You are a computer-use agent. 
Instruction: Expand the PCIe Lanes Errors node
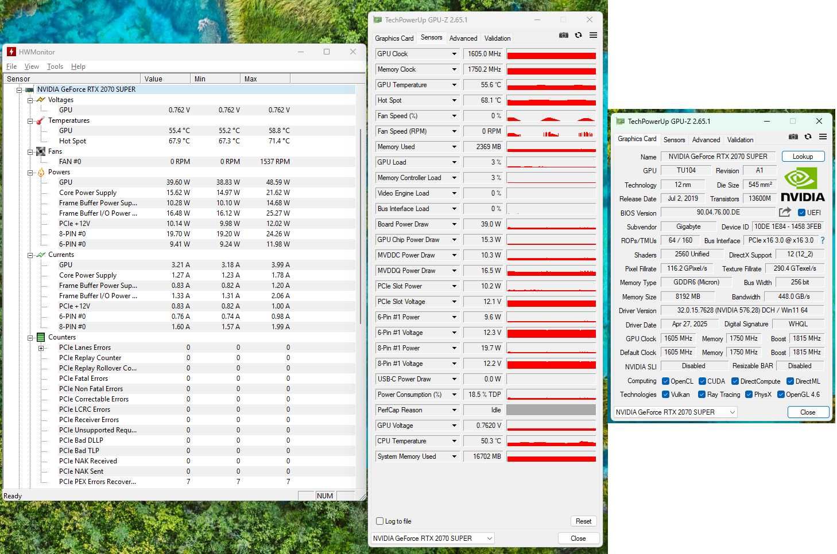[41, 348]
